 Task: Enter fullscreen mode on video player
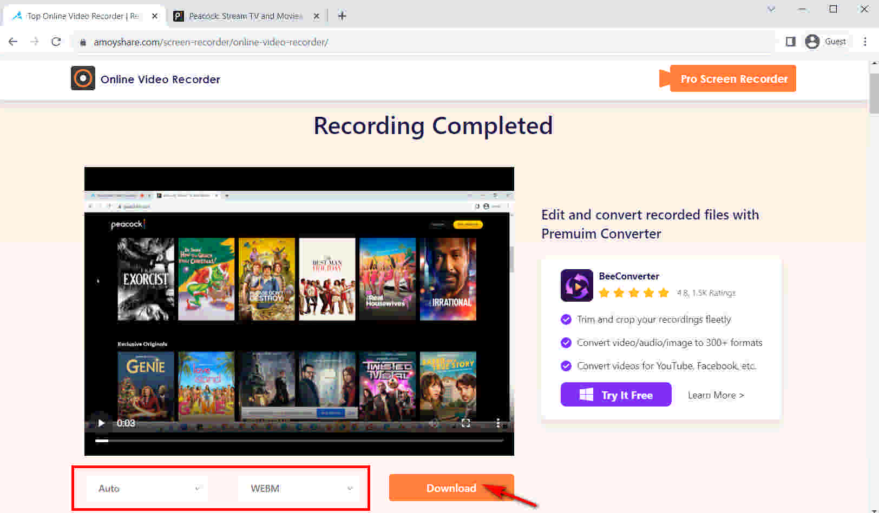465,423
